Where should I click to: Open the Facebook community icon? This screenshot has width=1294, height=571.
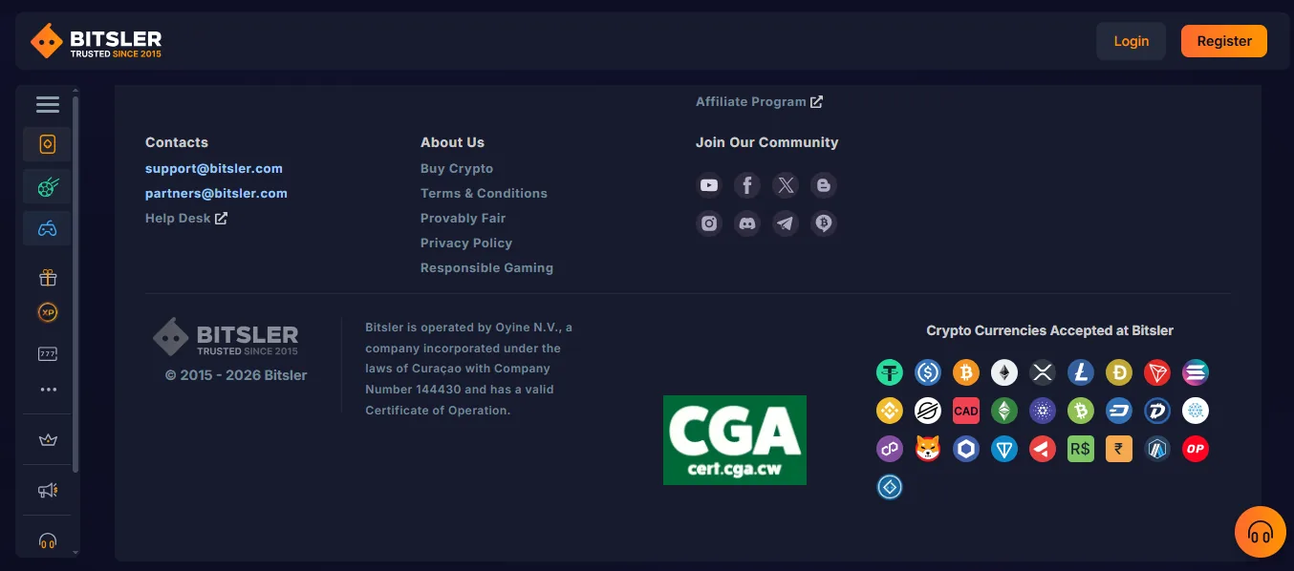[747, 185]
